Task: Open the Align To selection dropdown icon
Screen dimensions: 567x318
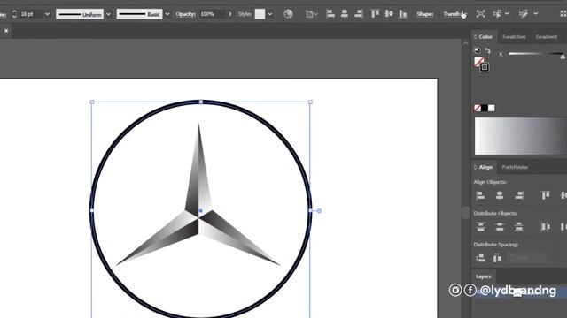Action: coord(311,14)
